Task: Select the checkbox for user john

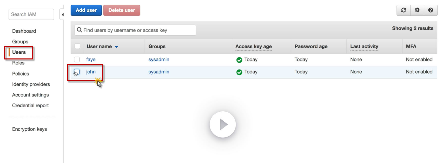Action: click(x=77, y=72)
